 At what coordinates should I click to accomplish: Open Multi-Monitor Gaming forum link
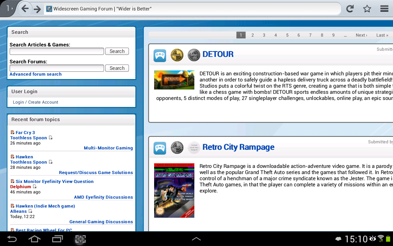tap(108, 148)
